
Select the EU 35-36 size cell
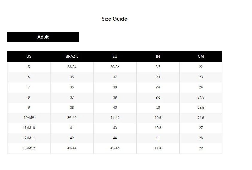tap(115, 67)
